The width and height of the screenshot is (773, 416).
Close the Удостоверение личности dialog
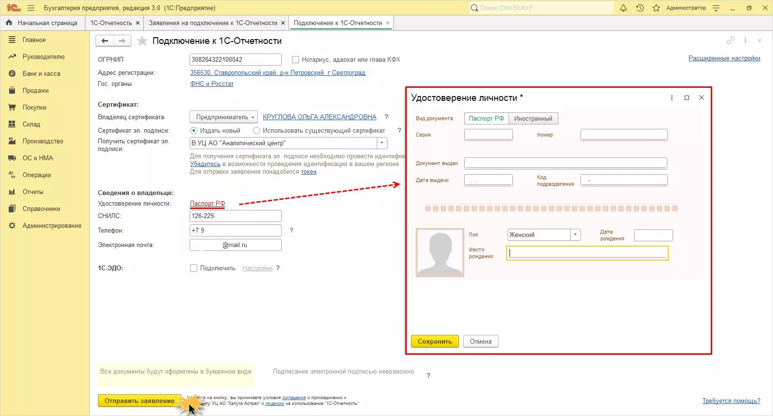[702, 97]
